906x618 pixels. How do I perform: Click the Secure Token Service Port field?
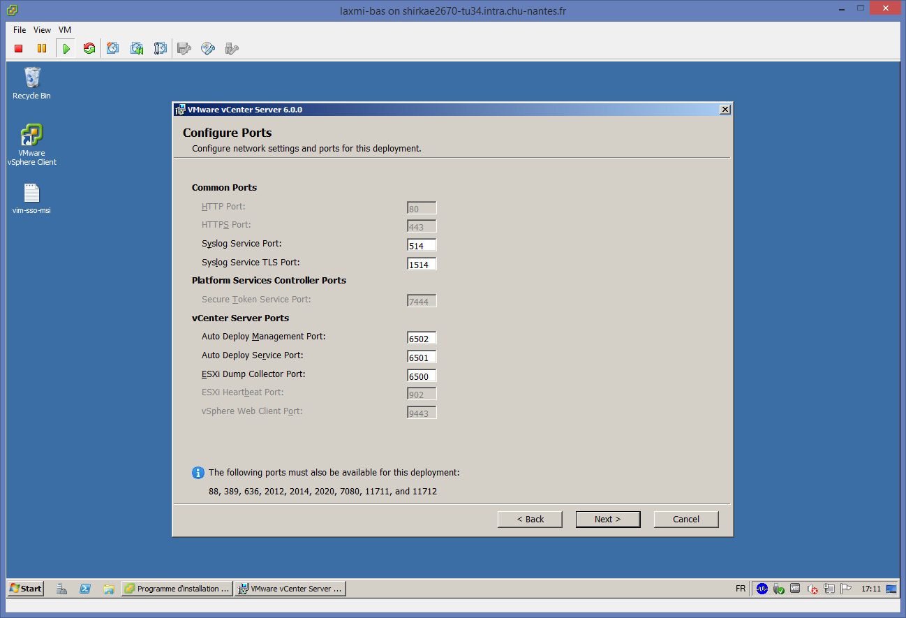tap(422, 301)
